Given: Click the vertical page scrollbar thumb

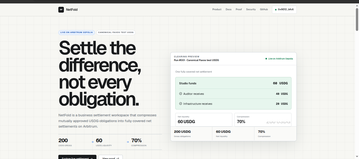Looking at the screenshot, I should (357, 19).
